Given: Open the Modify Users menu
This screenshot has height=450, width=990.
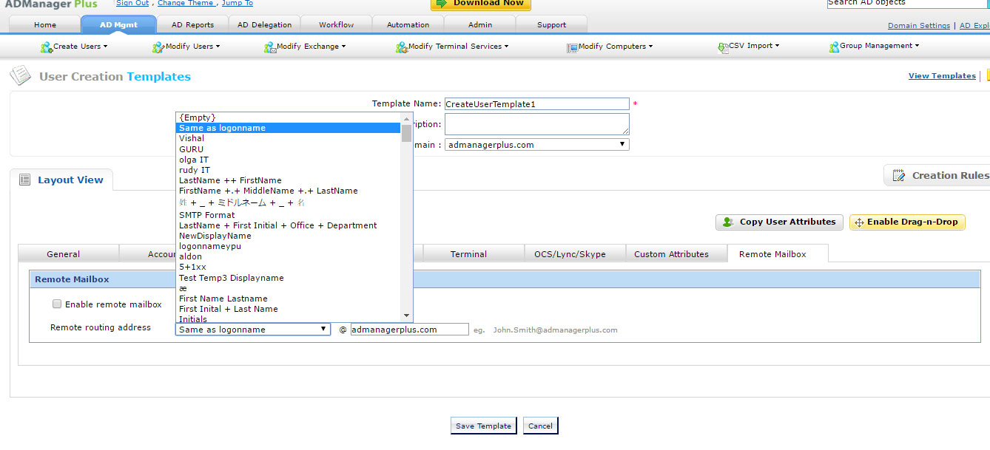Looking at the screenshot, I should 192,47.
